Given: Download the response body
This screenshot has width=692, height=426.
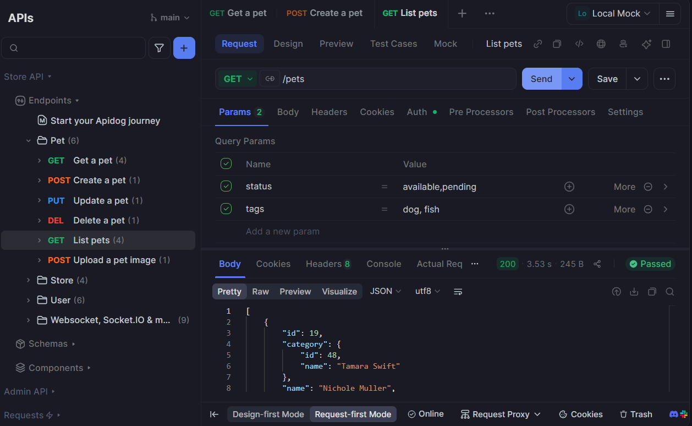Looking at the screenshot, I should [x=634, y=291].
